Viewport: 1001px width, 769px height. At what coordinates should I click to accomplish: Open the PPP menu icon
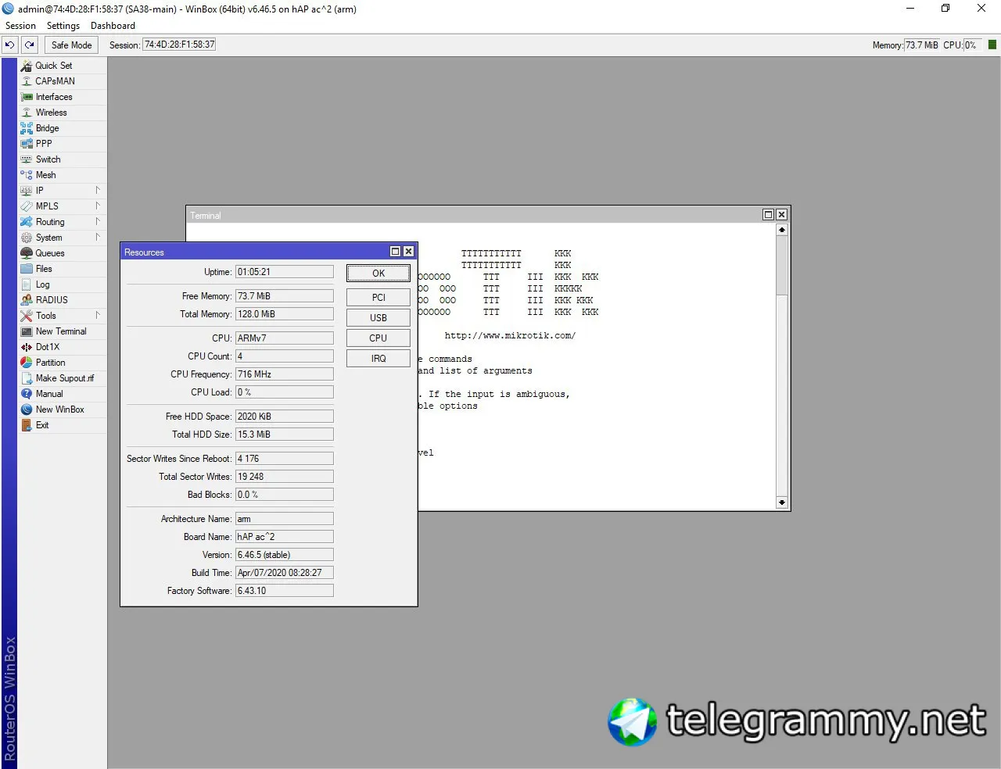[x=27, y=144]
